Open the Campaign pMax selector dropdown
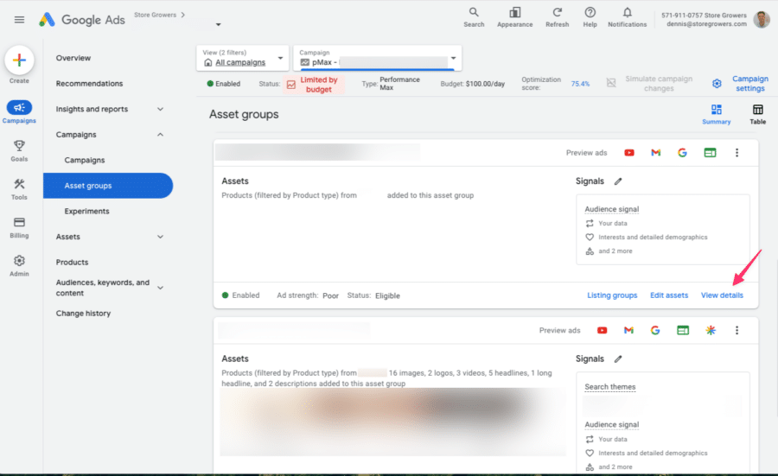The height and width of the screenshot is (476, 778). 378,58
